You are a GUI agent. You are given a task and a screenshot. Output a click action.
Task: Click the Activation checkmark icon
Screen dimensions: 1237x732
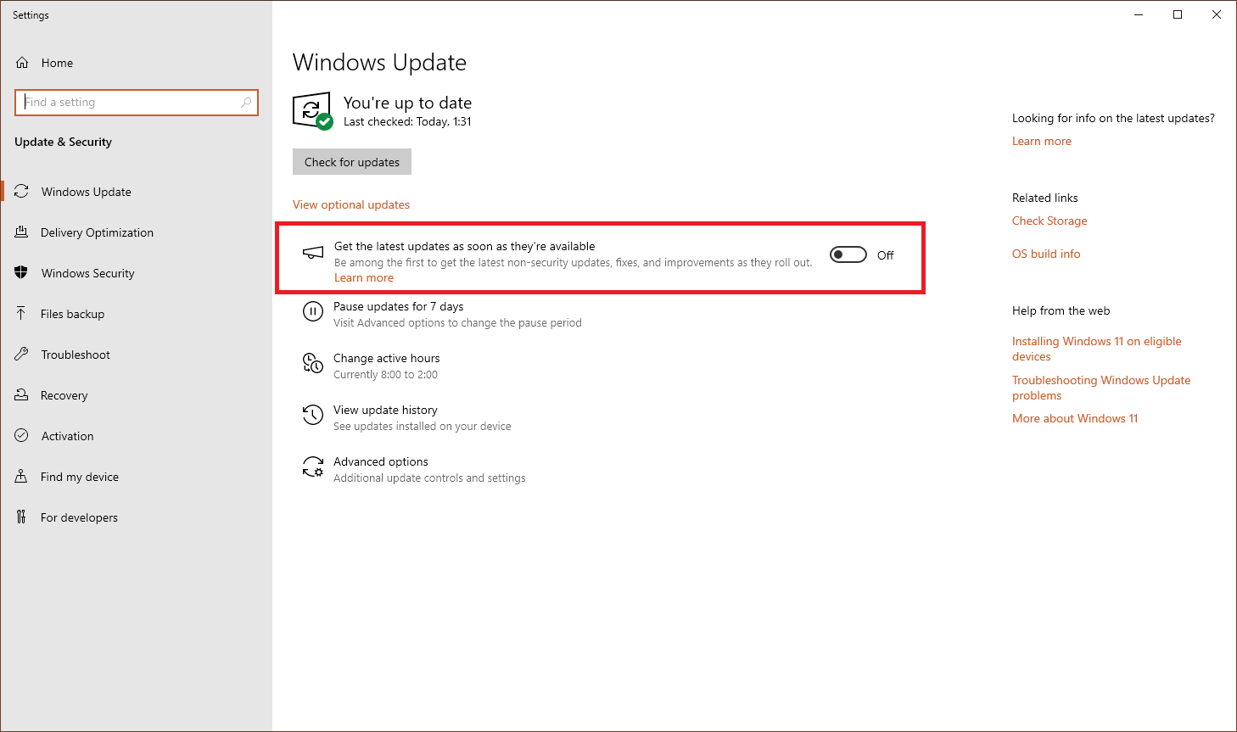22,436
